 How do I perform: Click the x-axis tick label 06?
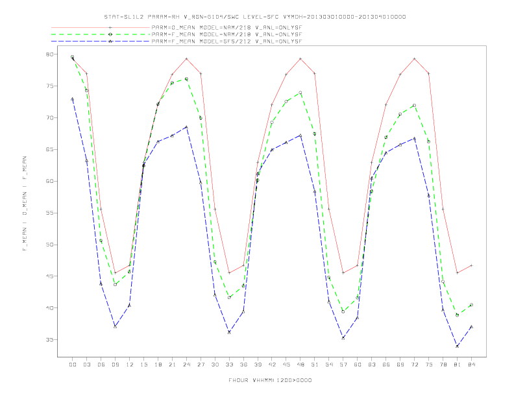click(x=101, y=365)
